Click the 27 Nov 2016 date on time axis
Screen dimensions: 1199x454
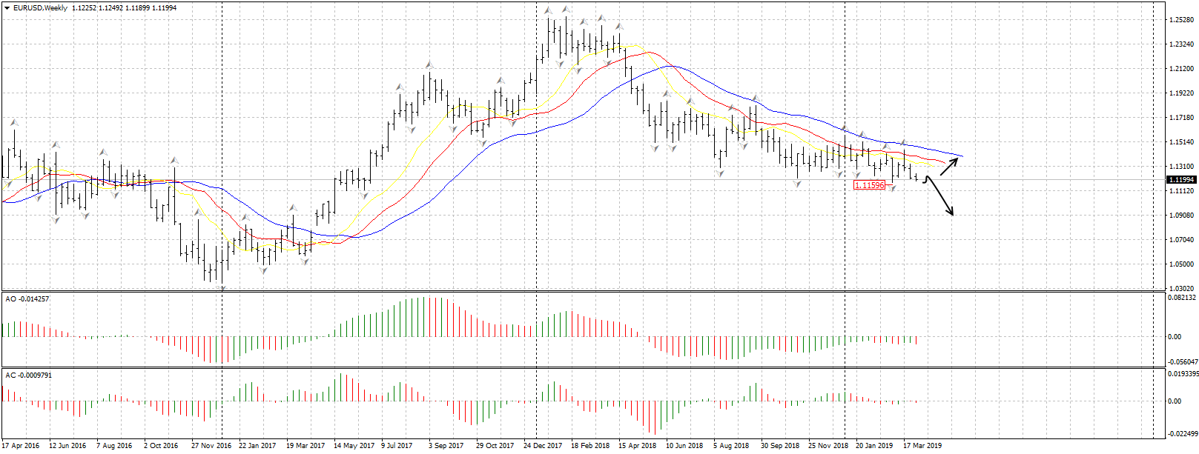(x=211, y=446)
